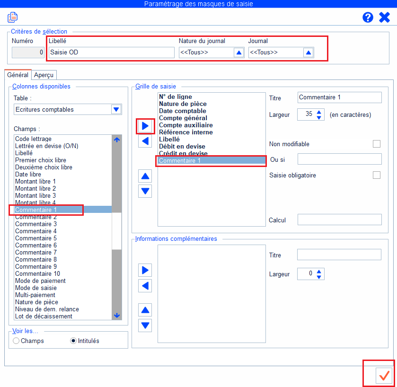Tick the Saisie obligatoire checkbox
Viewport: 397px width, 387px height.
[377, 175]
